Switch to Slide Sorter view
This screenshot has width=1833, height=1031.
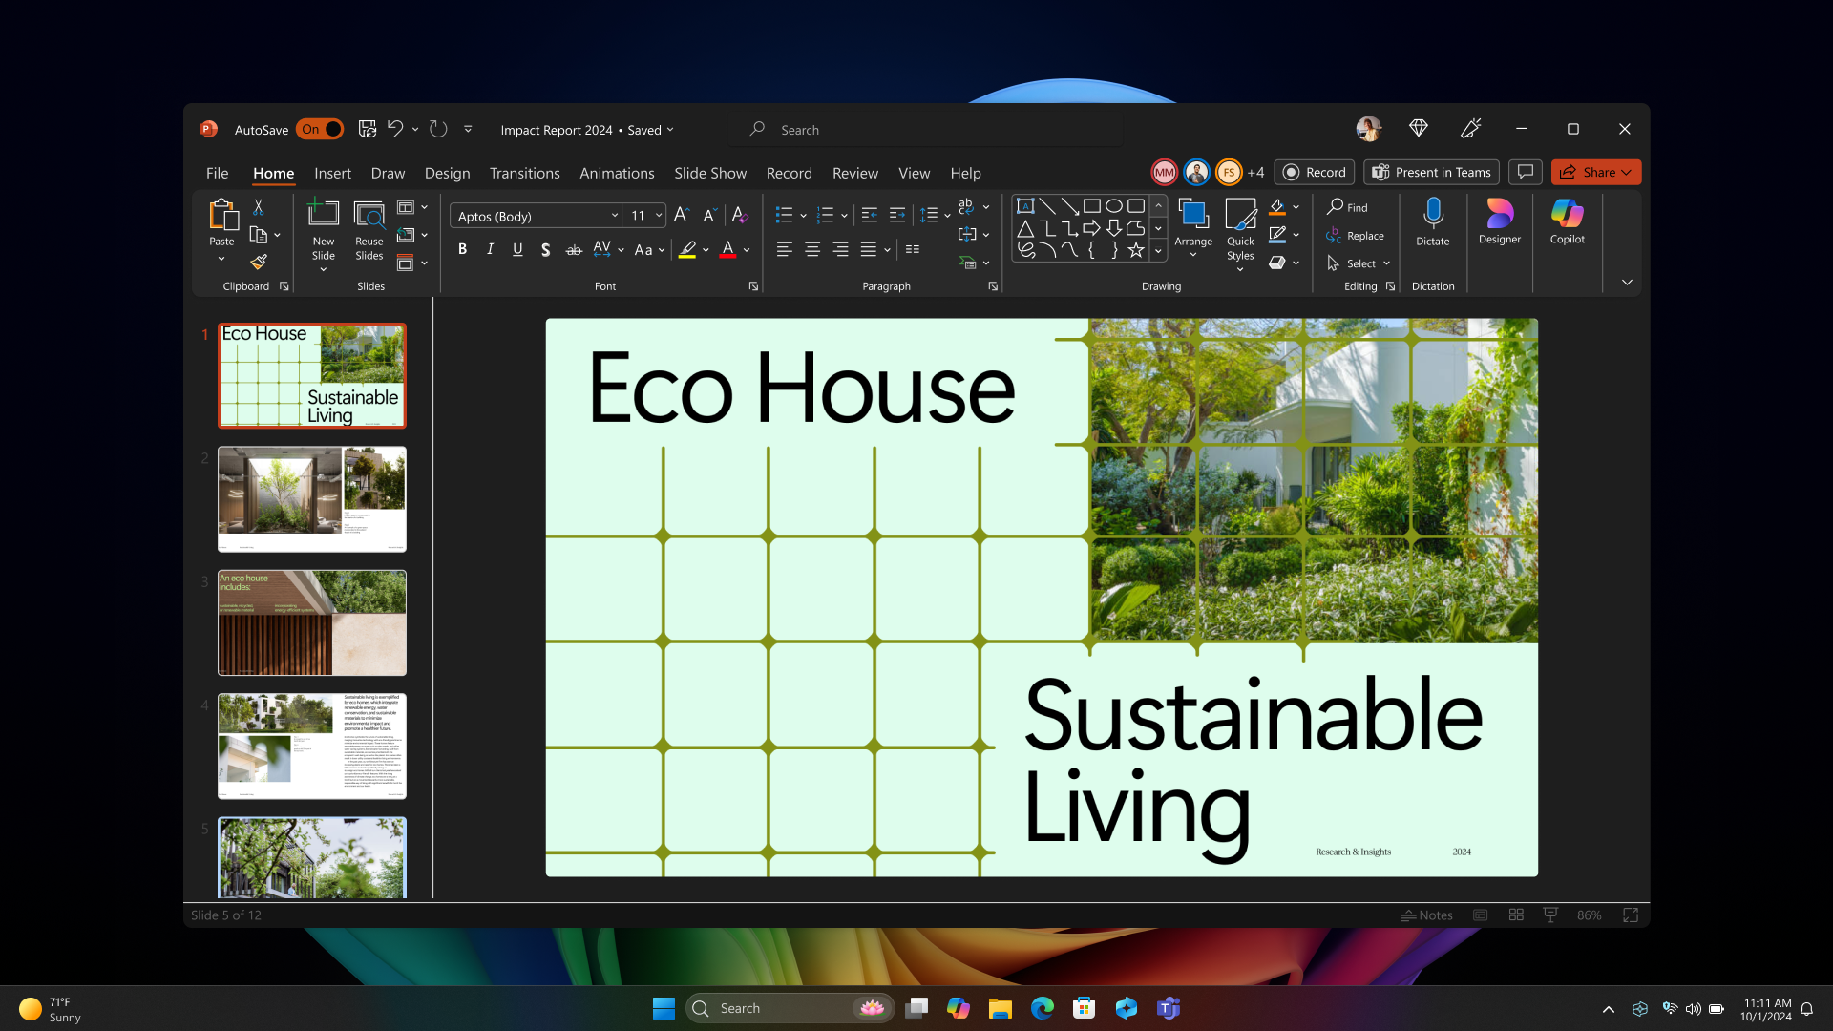coord(1516,915)
